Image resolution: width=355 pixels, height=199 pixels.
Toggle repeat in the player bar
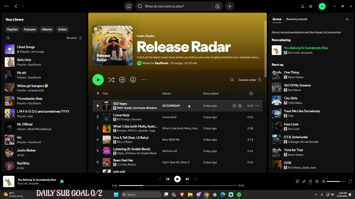coord(195,179)
